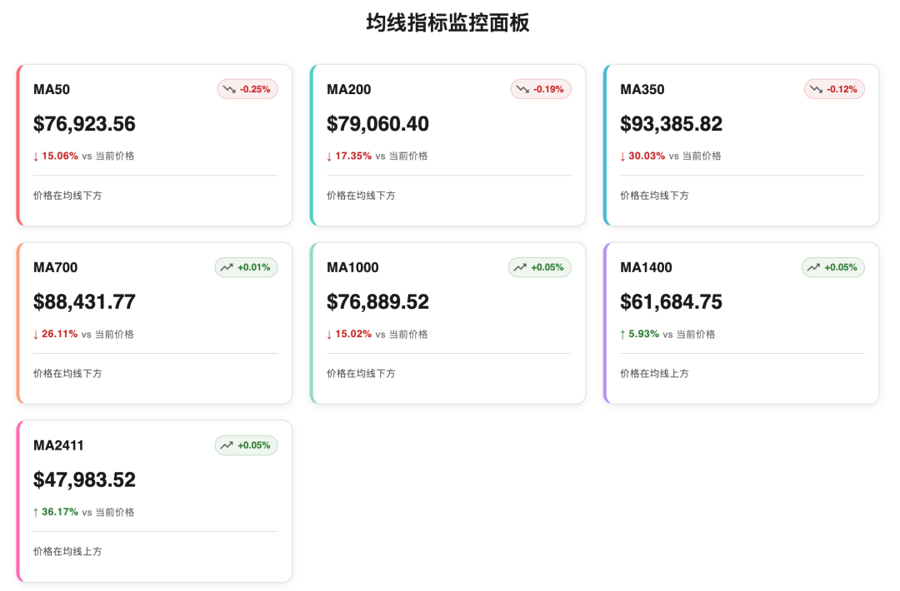900x591 pixels.
Task: Select the -0.12% change value on MA350
Action: [842, 89]
